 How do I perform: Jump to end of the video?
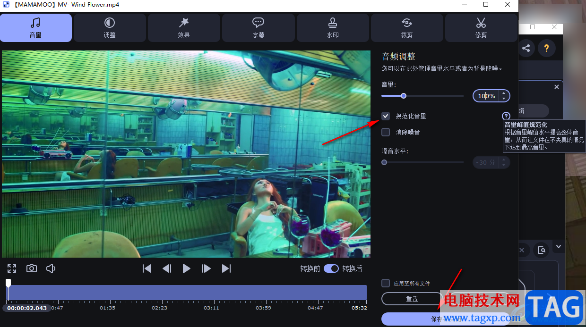tap(226, 268)
